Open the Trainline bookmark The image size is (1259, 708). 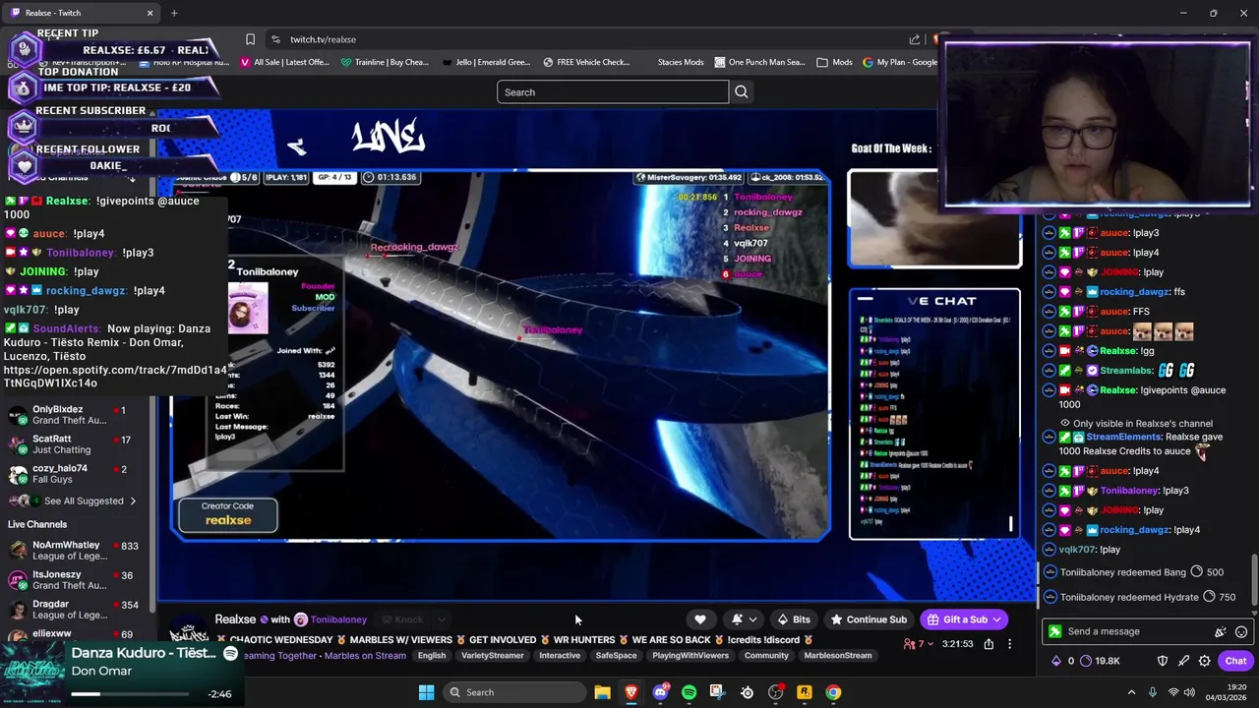[x=385, y=62]
